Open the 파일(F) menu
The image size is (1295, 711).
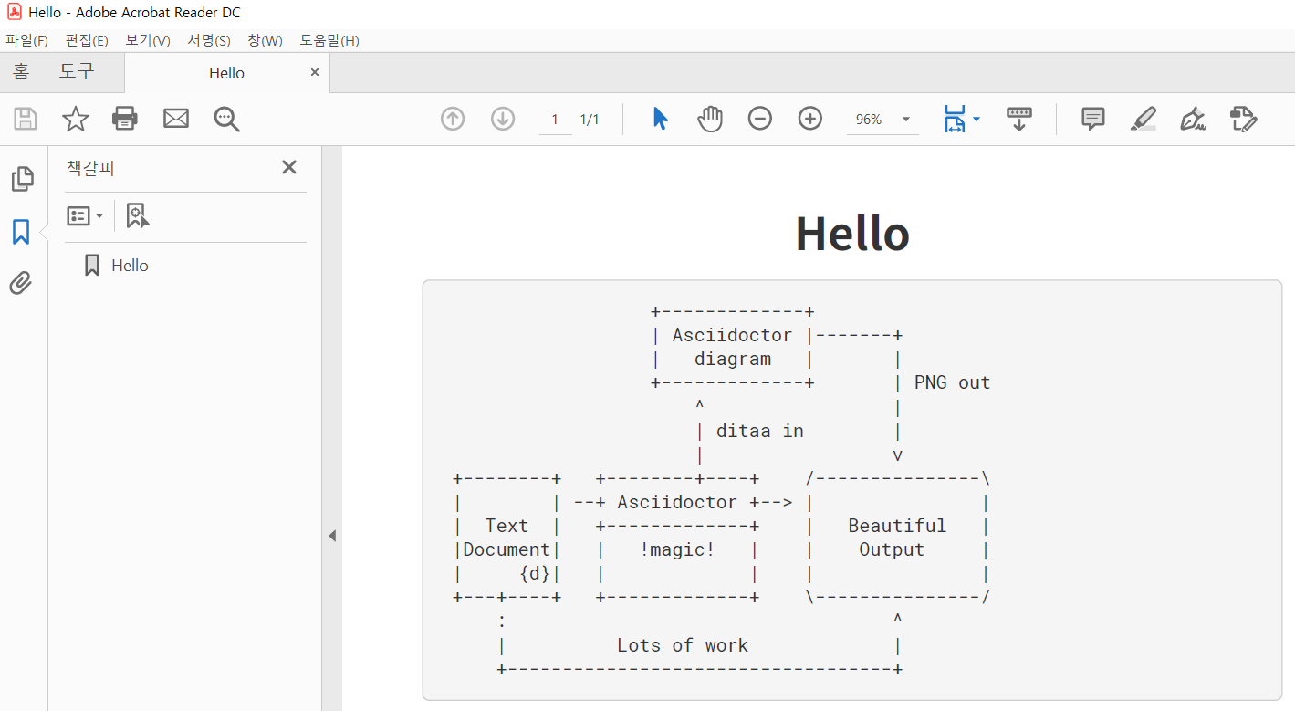tap(26, 40)
